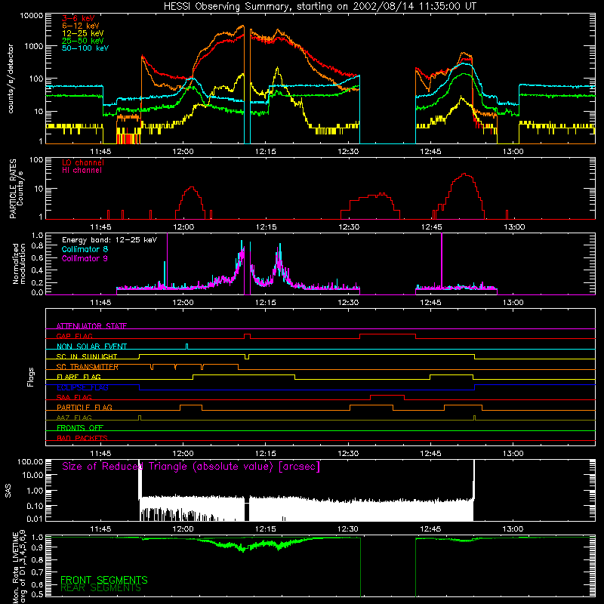Select the FRONT SEGMENTS legend label
604x604 pixels.
(104, 580)
